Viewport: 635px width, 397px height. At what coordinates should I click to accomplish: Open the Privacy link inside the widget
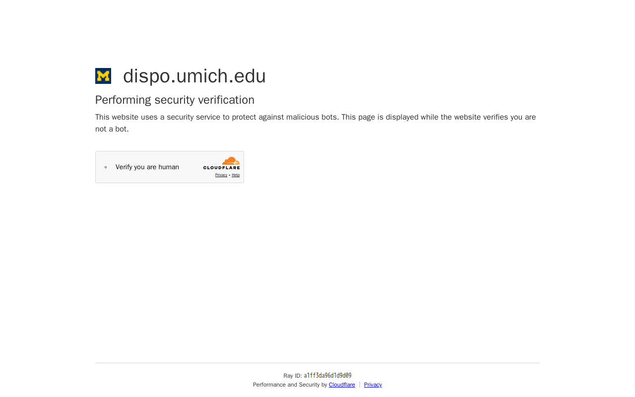click(x=221, y=175)
